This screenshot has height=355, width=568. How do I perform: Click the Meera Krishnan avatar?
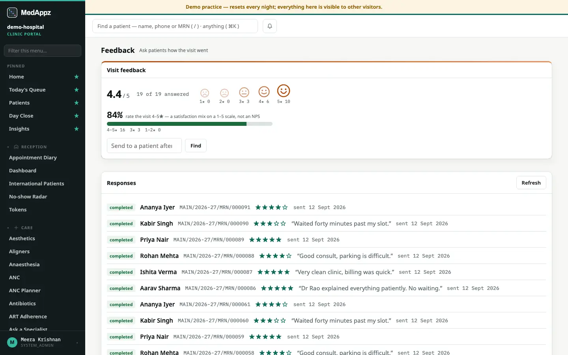[x=12, y=342]
